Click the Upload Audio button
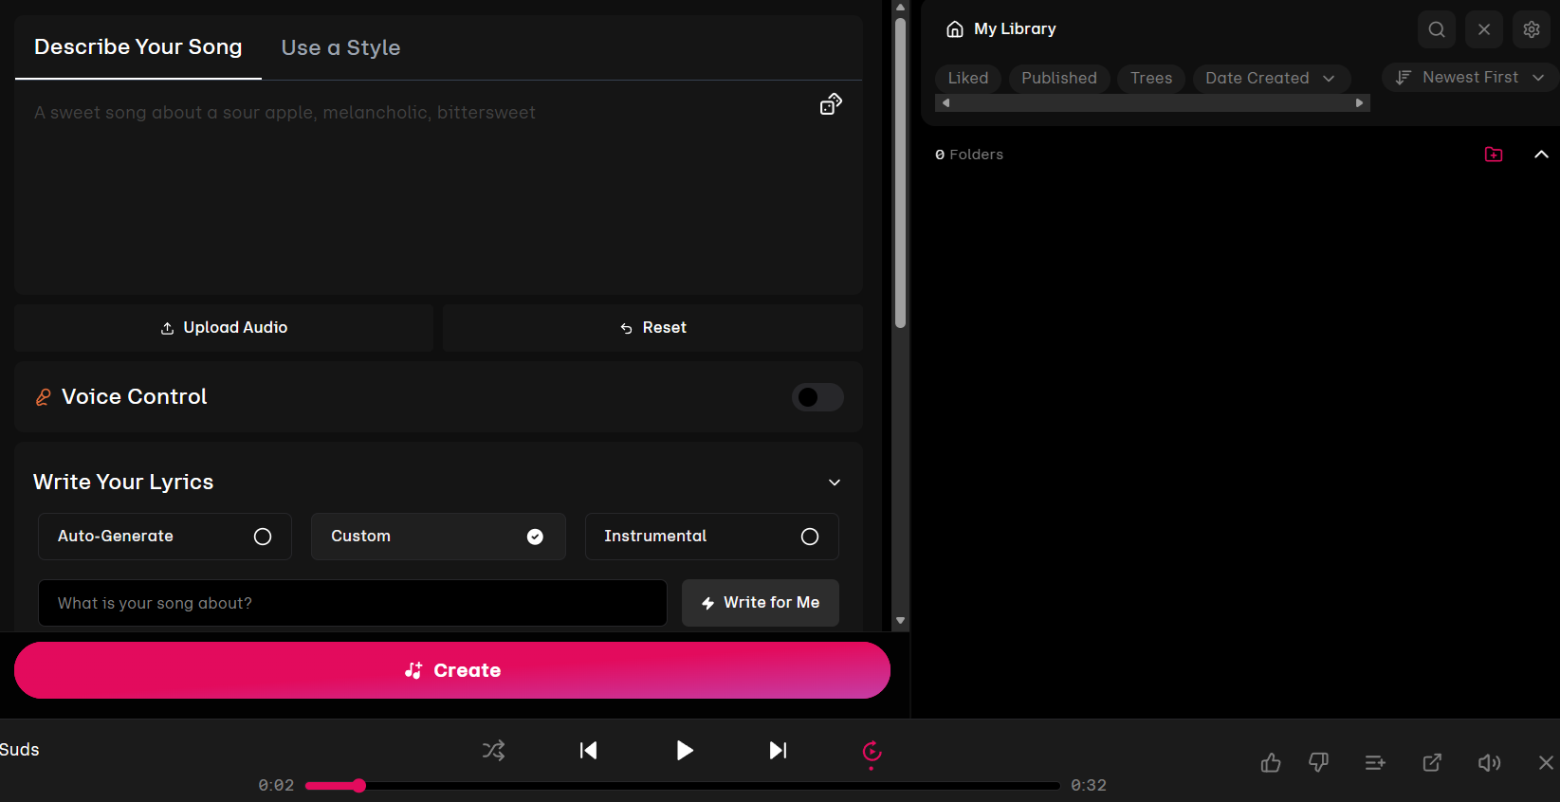1560x802 pixels. tap(224, 328)
